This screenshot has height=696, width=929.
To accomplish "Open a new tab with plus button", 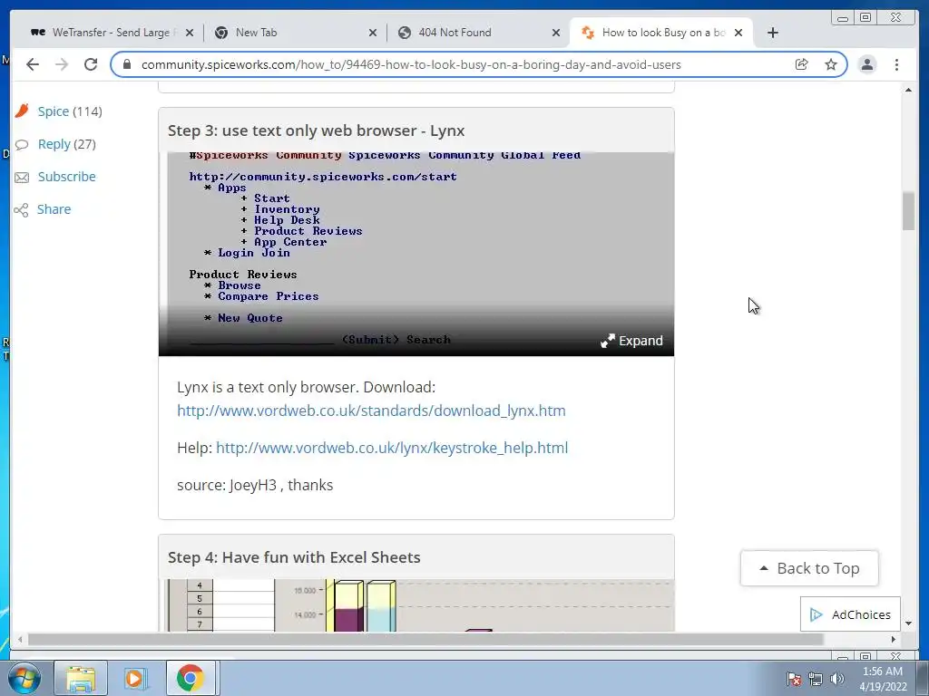I will pyautogui.click(x=773, y=33).
